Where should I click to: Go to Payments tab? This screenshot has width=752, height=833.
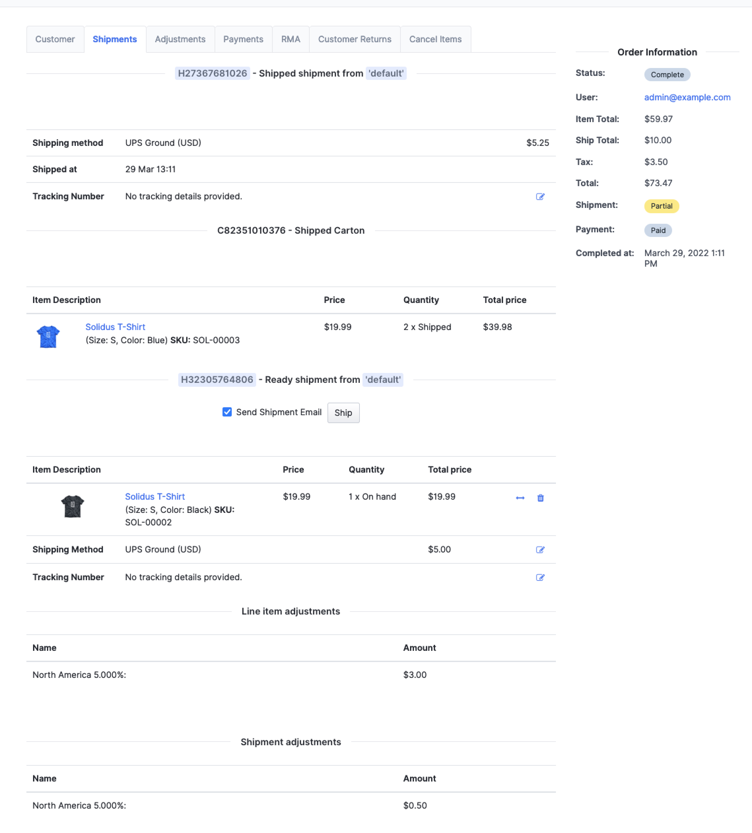point(243,39)
